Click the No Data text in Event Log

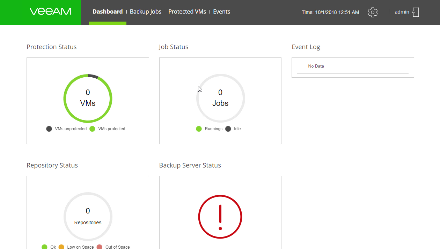click(x=316, y=66)
